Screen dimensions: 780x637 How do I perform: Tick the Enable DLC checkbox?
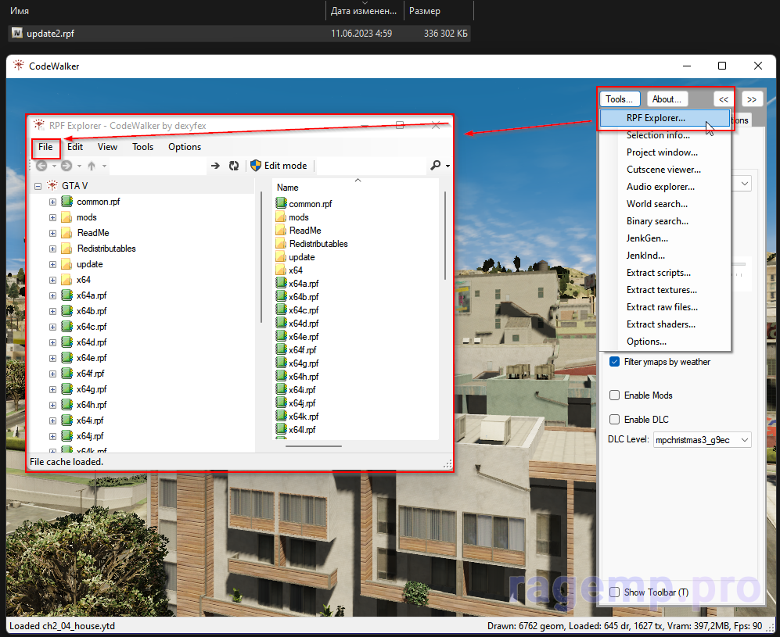pos(615,420)
